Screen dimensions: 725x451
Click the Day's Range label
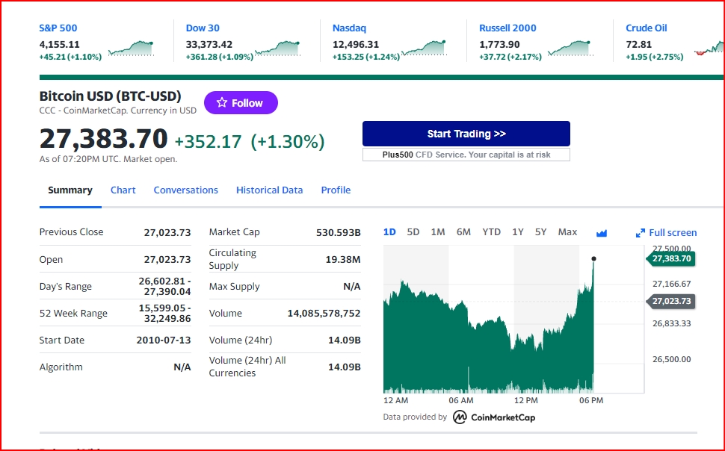point(66,287)
